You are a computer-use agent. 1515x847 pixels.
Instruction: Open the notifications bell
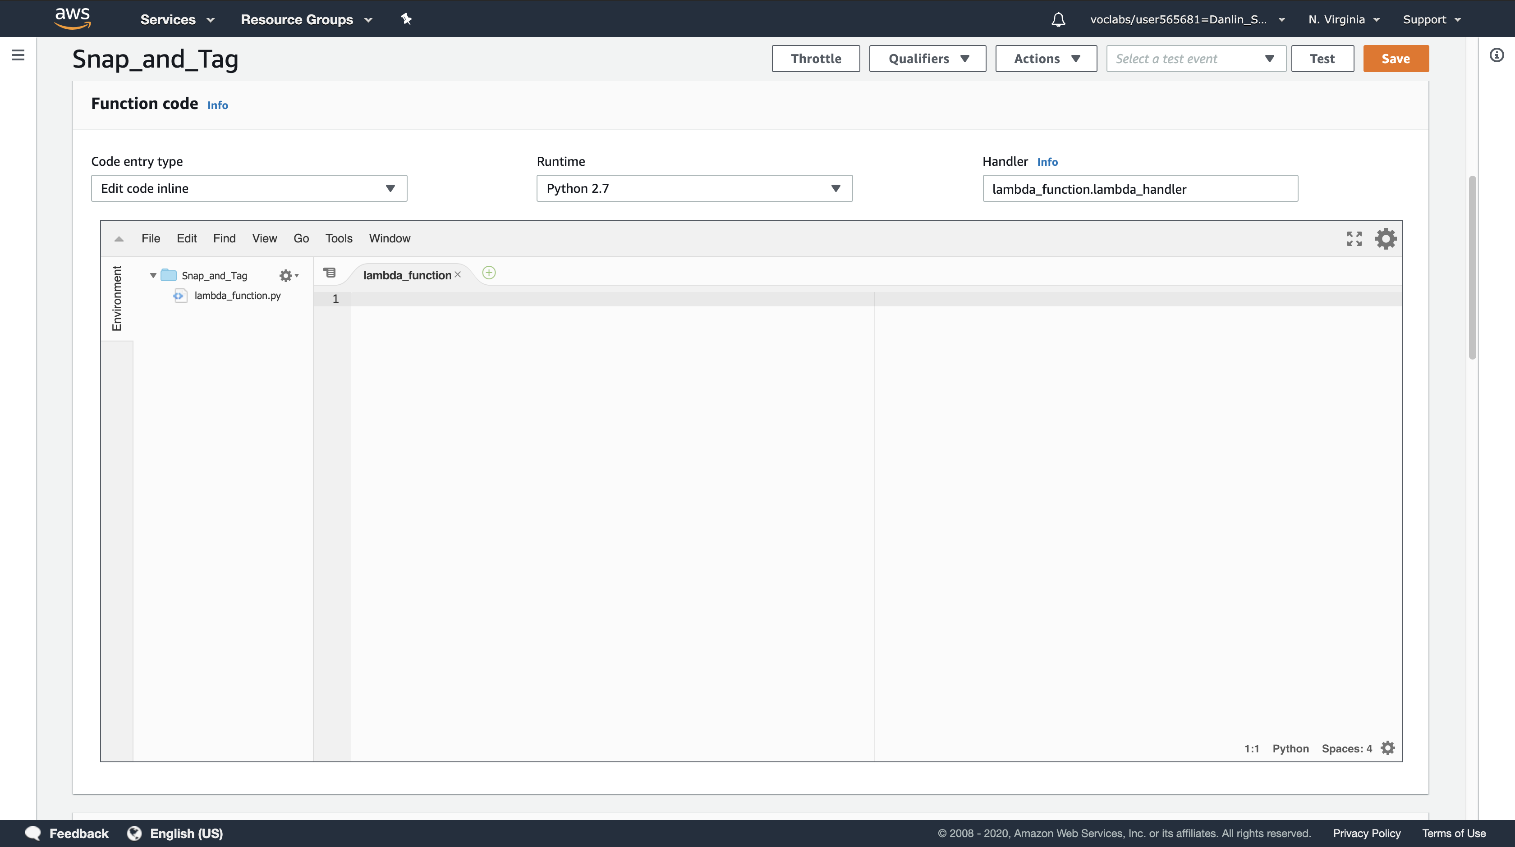1058,19
